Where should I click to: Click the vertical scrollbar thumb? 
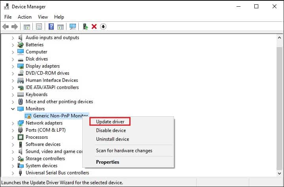point(279,108)
